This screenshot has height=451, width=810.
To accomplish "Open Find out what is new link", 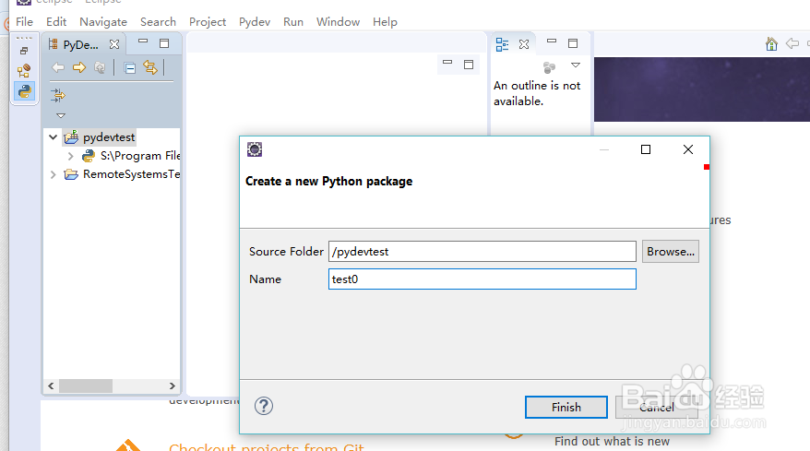I will point(612,442).
